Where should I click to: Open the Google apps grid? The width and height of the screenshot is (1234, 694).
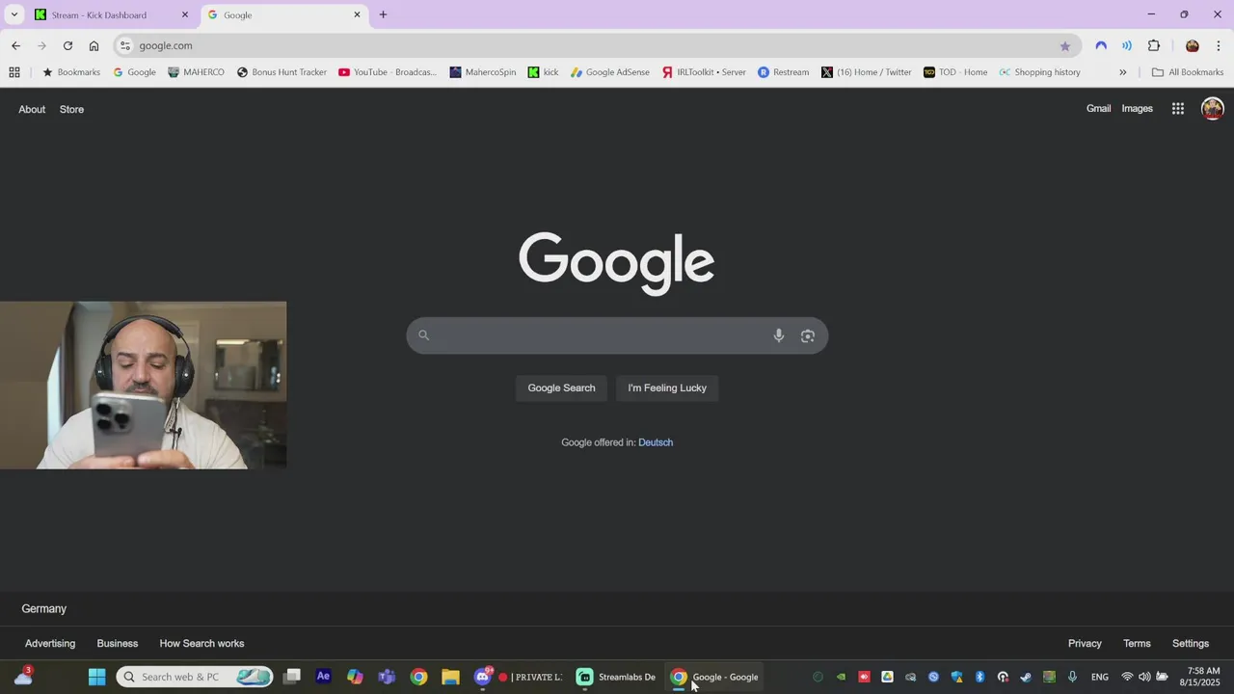click(x=1178, y=109)
